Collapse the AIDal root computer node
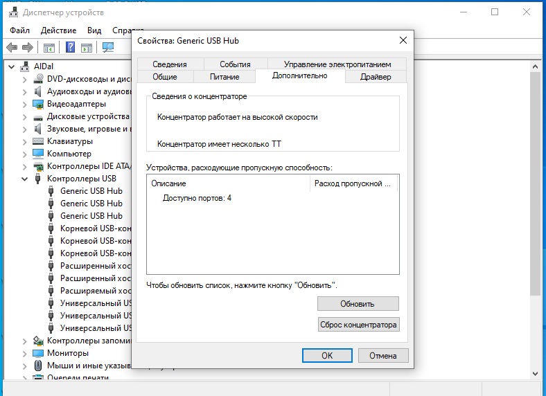The height and width of the screenshot is (396, 546). pyautogui.click(x=12, y=66)
